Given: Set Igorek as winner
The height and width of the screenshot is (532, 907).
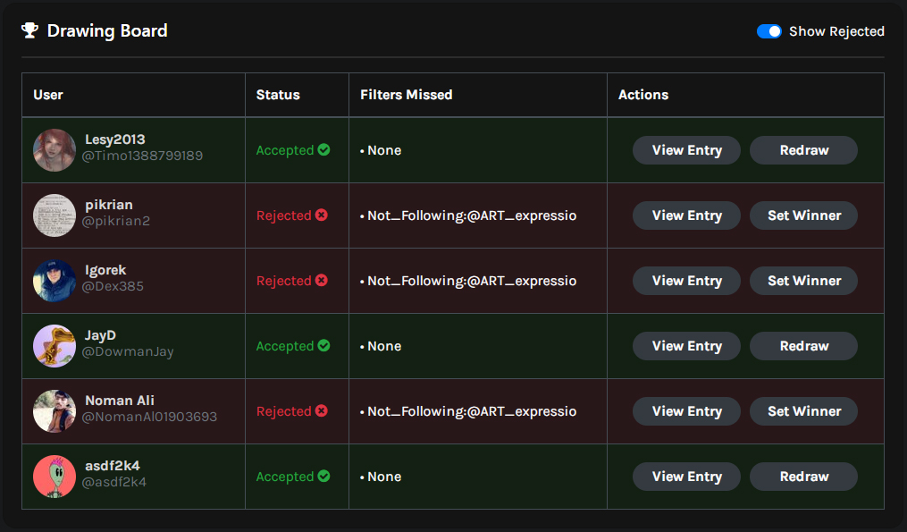Looking at the screenshot, I should tap(803, 281).
